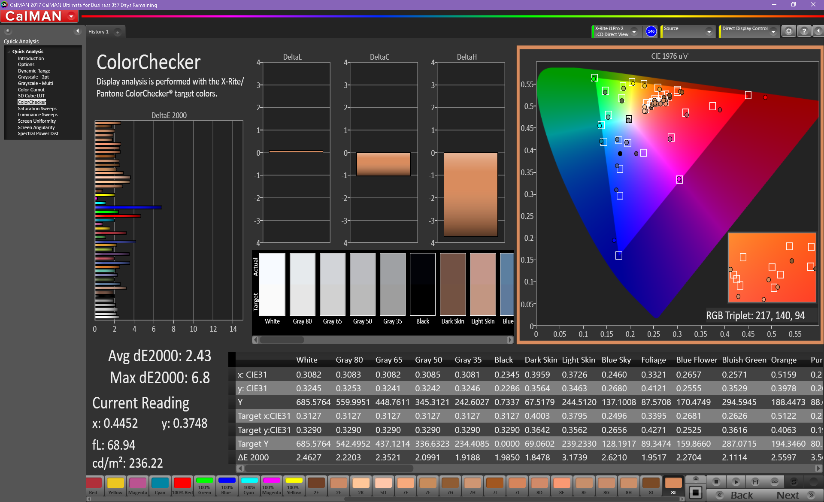Screen dimensions: 824x502
Task: Switch to the History 1 tab
Action: click(98, 32)
